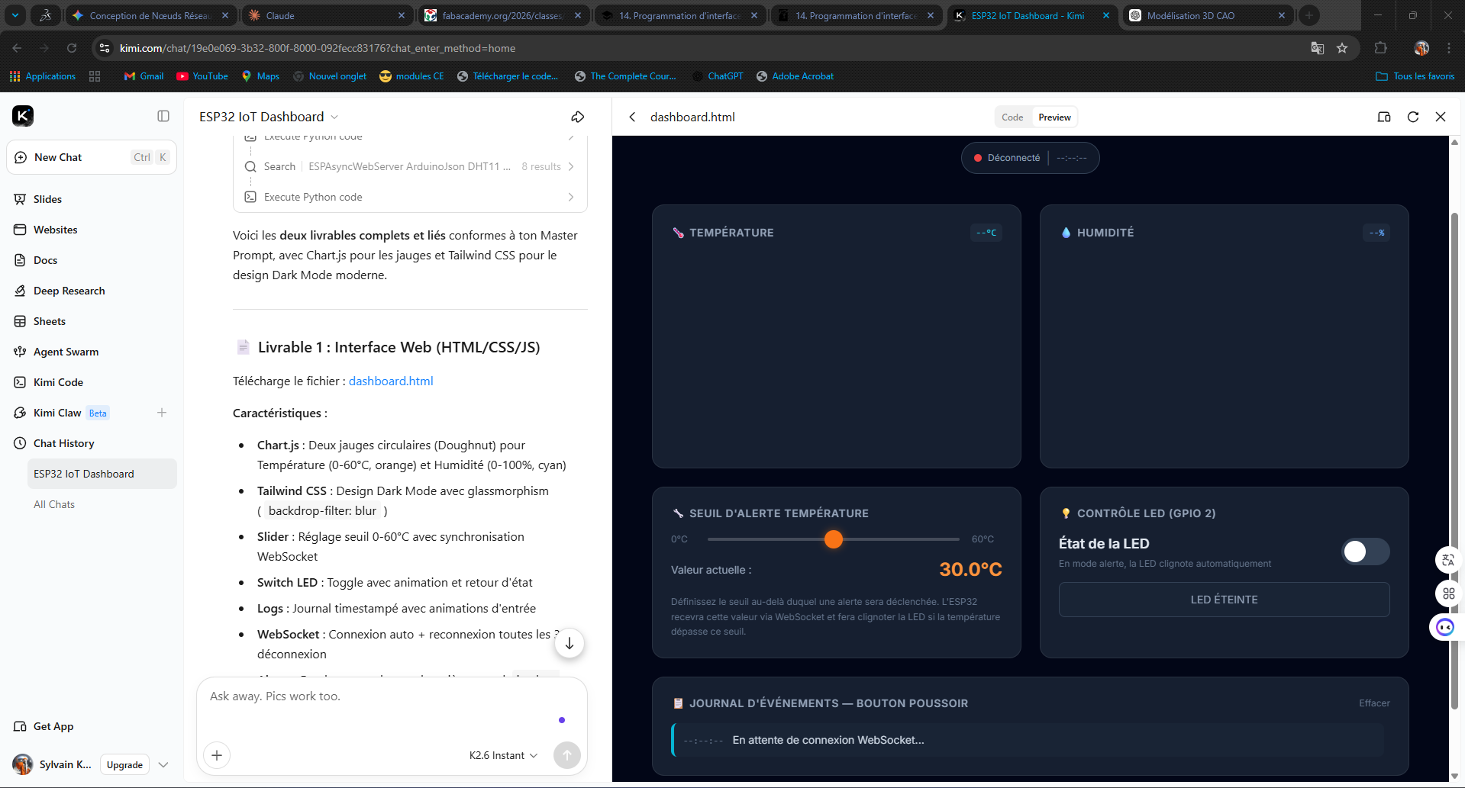The height and width of the screenshot is (788, 1465).
Task: Share the ESP32 IoT Dashboard chat
Action: point(578,117)
